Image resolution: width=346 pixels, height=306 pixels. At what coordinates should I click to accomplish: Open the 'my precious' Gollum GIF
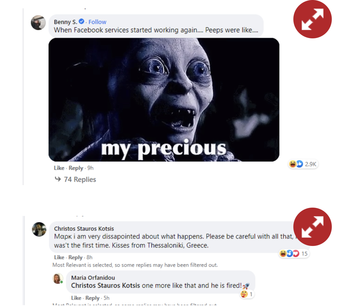click(x=164, y=100)
